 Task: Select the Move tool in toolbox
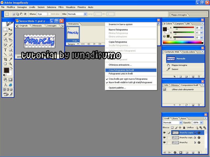point(10,29)
